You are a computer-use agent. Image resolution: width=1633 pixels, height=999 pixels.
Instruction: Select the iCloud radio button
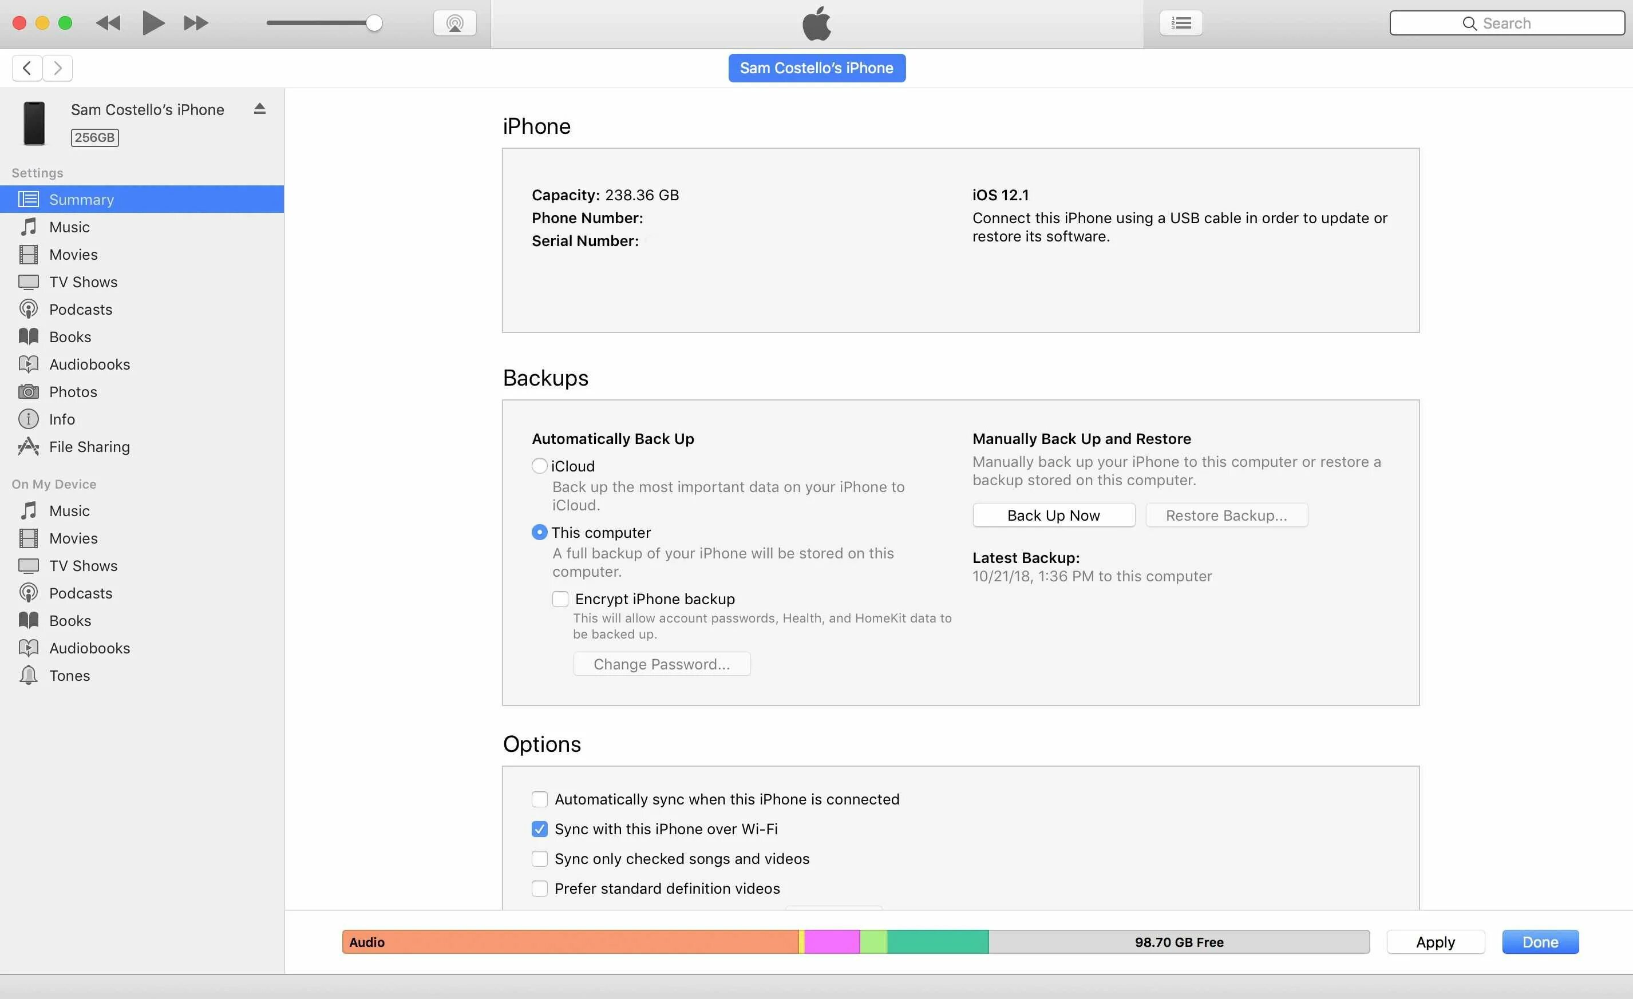(537, 465)
